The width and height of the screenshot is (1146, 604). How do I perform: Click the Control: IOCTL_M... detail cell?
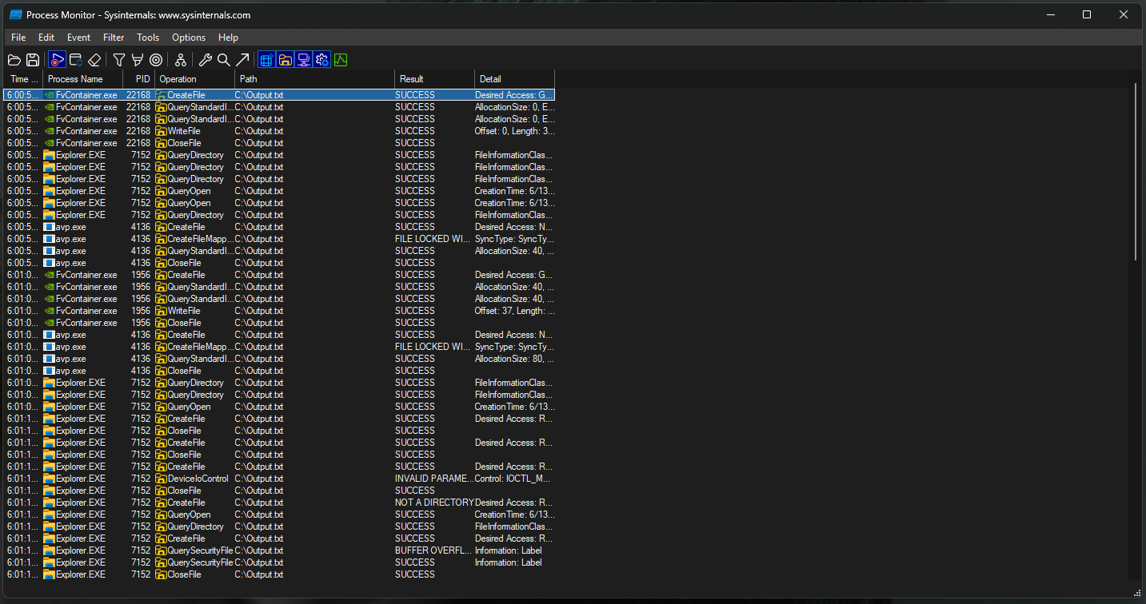[514, 479]
